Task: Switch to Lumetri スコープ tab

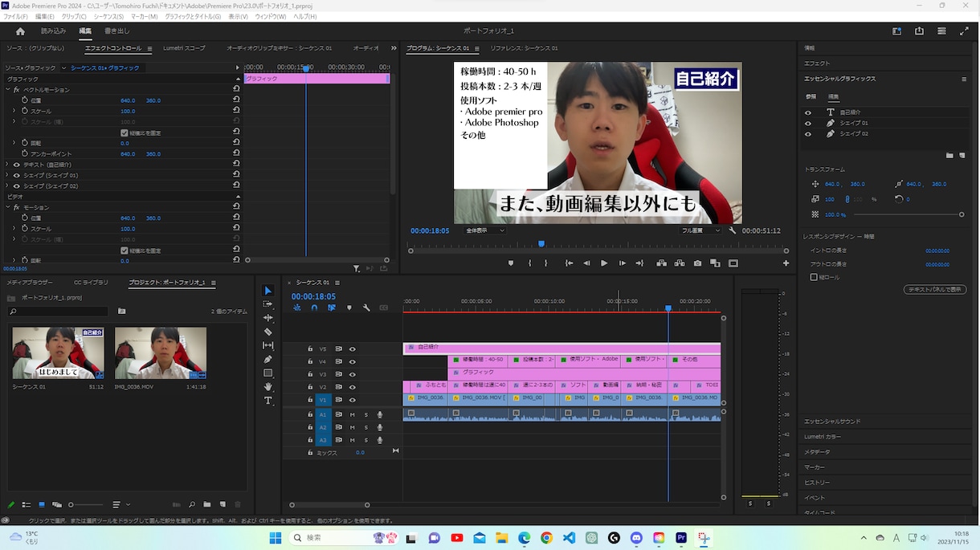Action: [184, 48]
